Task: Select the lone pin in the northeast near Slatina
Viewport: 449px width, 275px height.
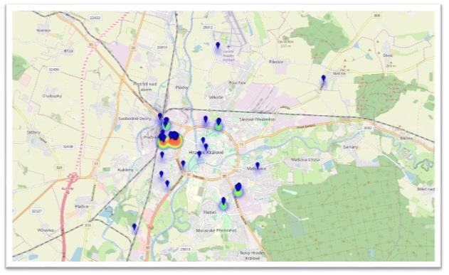Action: coord(324,78)
